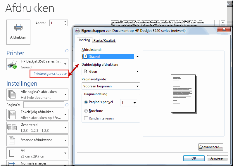
Task: Click the page icon beside Geen
Action: (85, 72)
